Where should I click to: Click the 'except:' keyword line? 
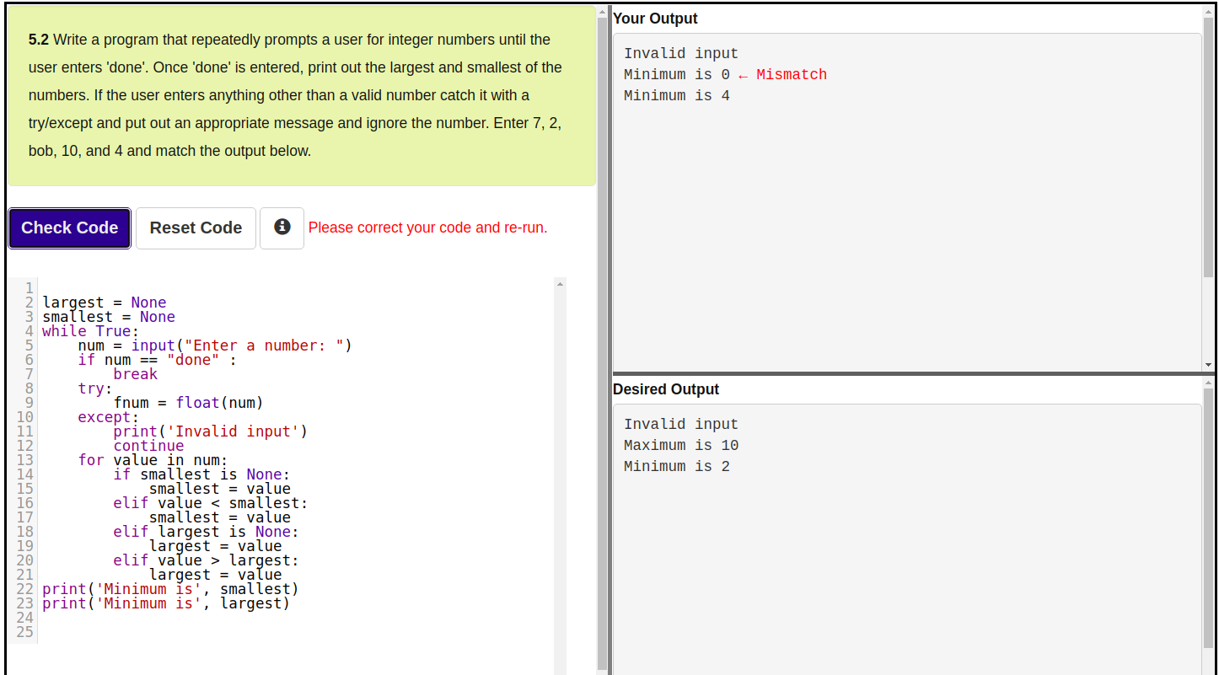tap(109, 417)
